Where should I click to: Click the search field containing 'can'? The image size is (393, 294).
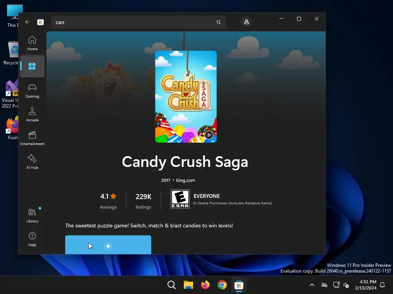tap(138, 22)
